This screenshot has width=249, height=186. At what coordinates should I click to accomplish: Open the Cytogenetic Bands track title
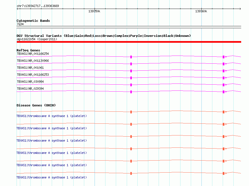[33, 21]
